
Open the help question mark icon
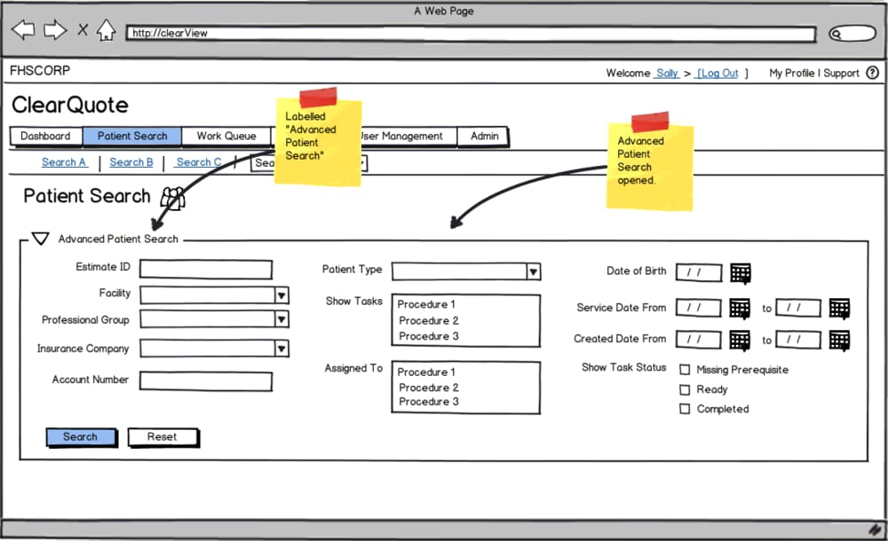[x=873, y=73]
